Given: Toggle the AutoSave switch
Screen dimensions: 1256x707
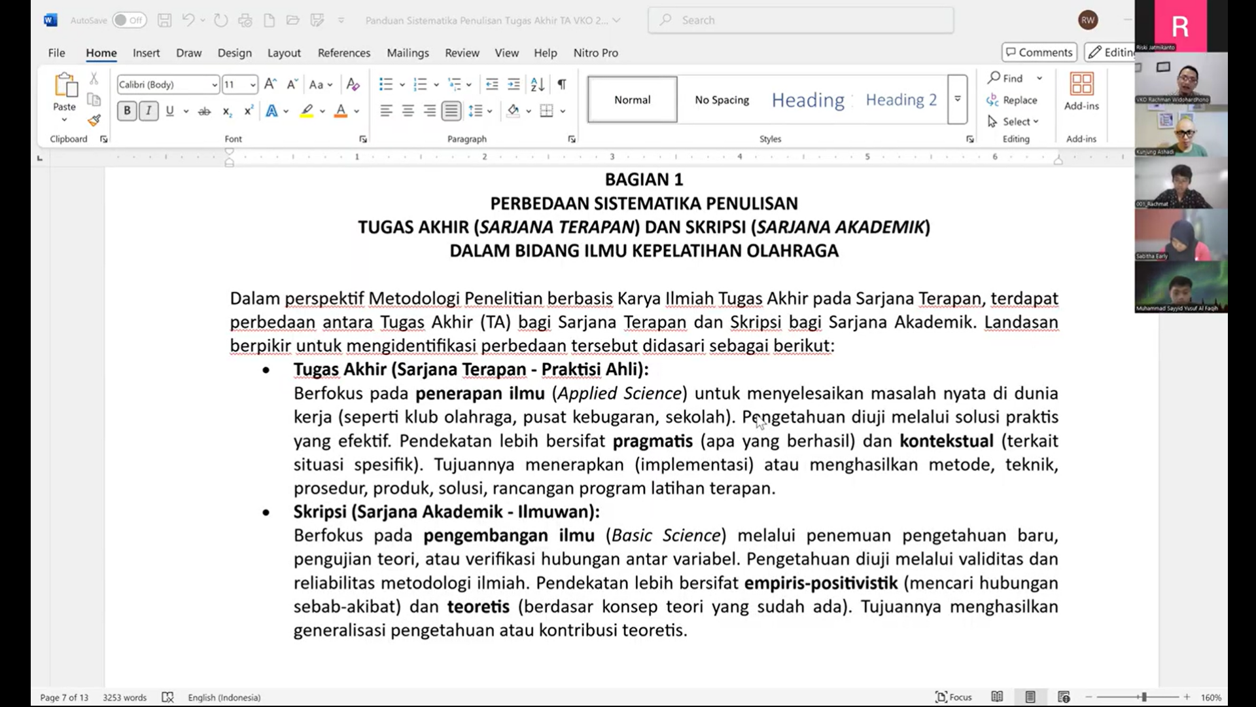Looking at the screenshot, I should point(129,20).
